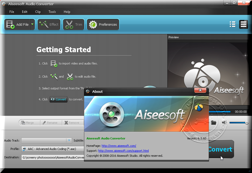The height and width of the screenshot is (173, 252).
Task: Click the open folder icon under preview
Action: 213,123
